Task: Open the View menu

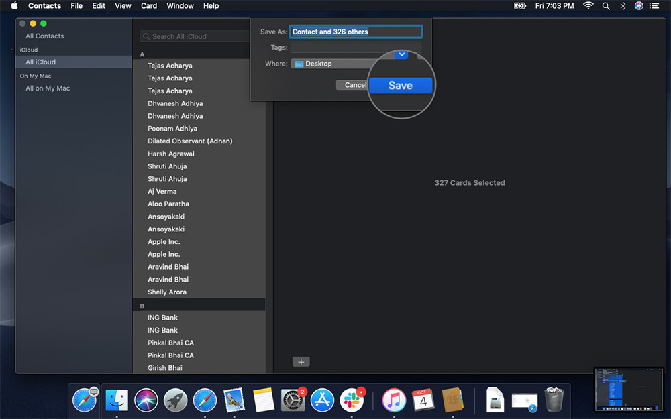Action: [123, 5]
